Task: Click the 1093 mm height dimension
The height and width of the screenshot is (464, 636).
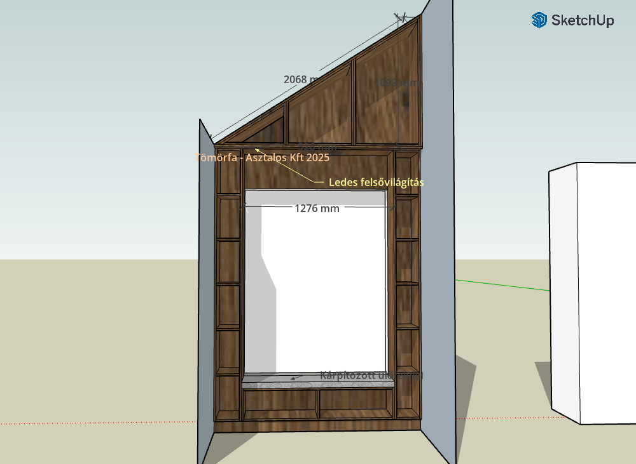Action: (x=397, y=83)
